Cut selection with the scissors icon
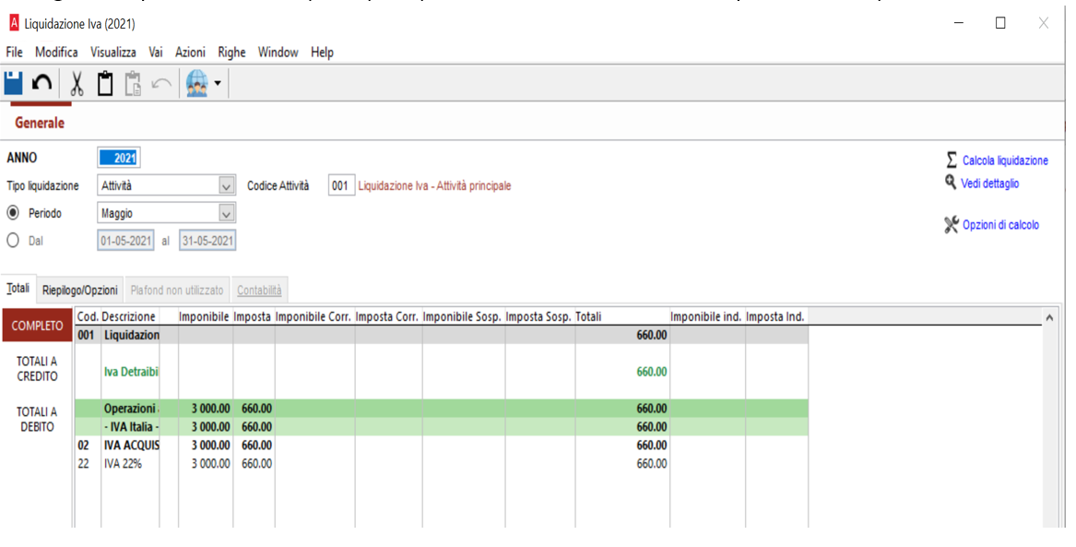Screen dimensions: 1076x547 coord(77,83)
